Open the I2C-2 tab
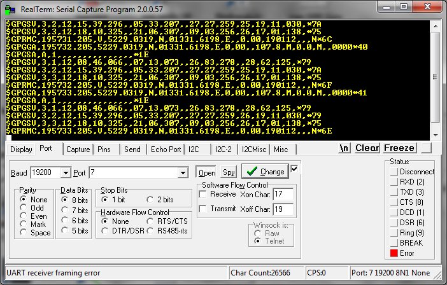This screenshot has width=447, height=285. click(224, 149)
